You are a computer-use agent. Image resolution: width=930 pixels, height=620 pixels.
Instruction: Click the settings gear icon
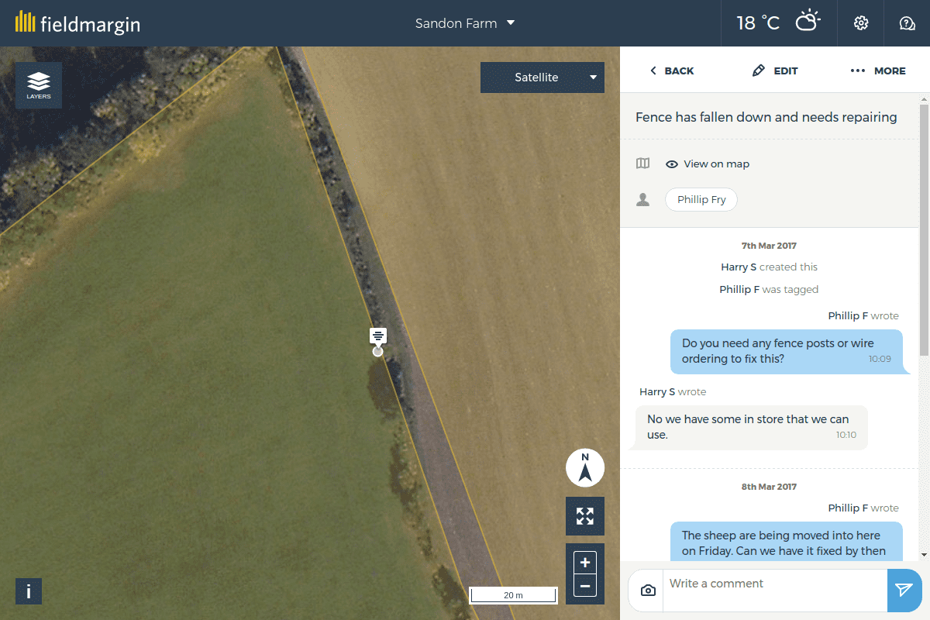pyautogui.click(x=860, y=22)
